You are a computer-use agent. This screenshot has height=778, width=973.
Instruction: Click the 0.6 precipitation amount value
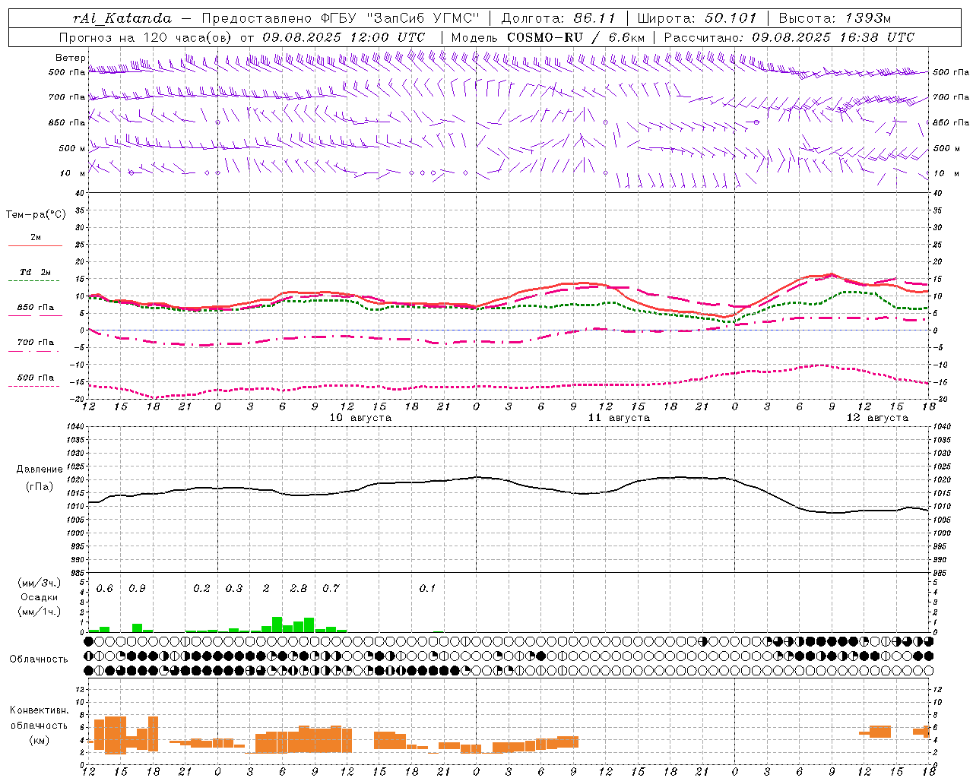pyautogui.click(x=105, y=589)
